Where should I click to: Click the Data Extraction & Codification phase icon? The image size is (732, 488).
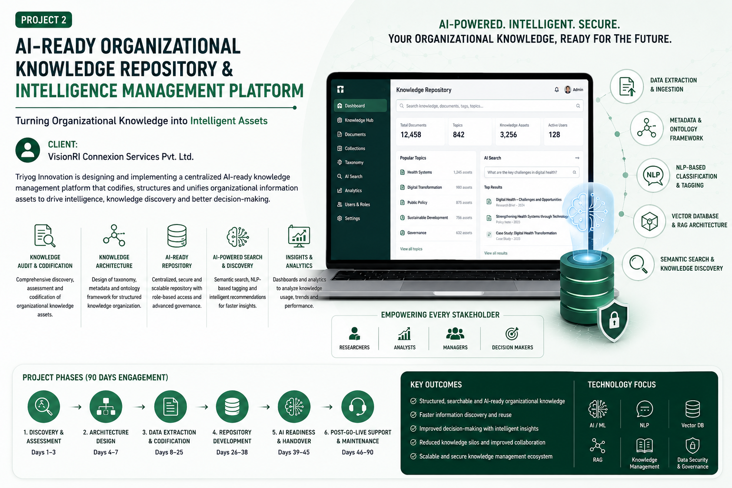(x=171, y=407)
